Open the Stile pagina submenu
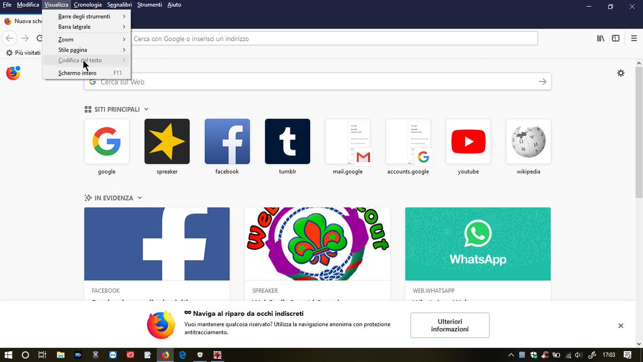 coord(87,50)
